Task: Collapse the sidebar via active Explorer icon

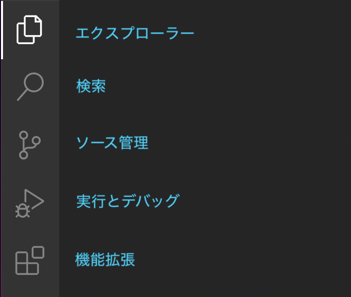Action: (x=29, y=30)
